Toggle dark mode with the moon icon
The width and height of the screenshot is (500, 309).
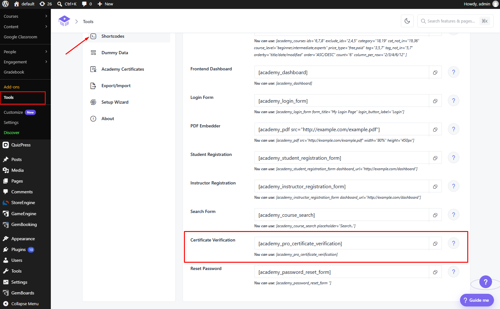coord(407,21)
